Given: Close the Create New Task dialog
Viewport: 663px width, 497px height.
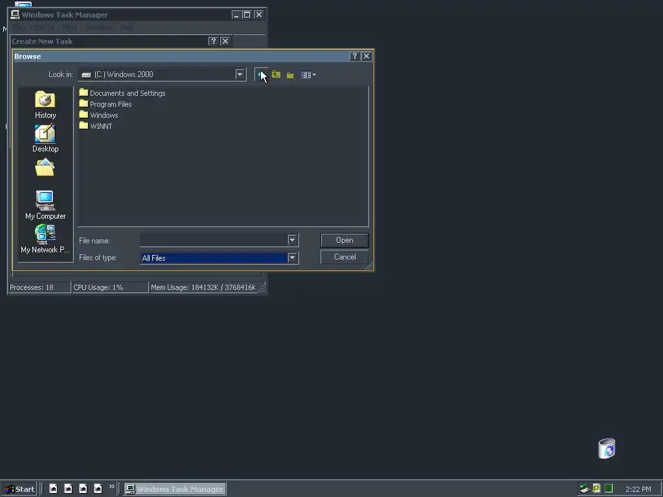Looking at the screenshot, I should pos(225,41).
